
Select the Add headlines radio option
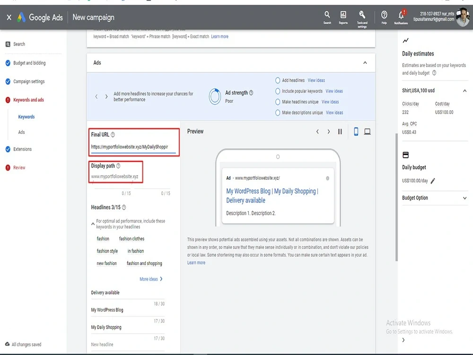coord(278,80)
